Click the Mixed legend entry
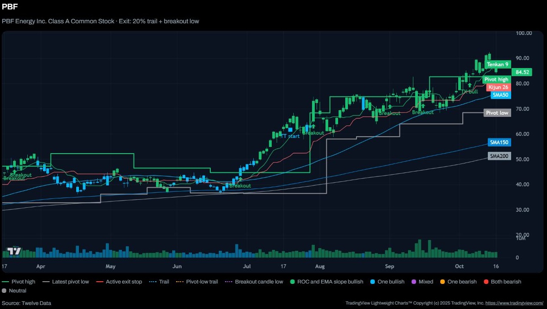 coord(422,282)
